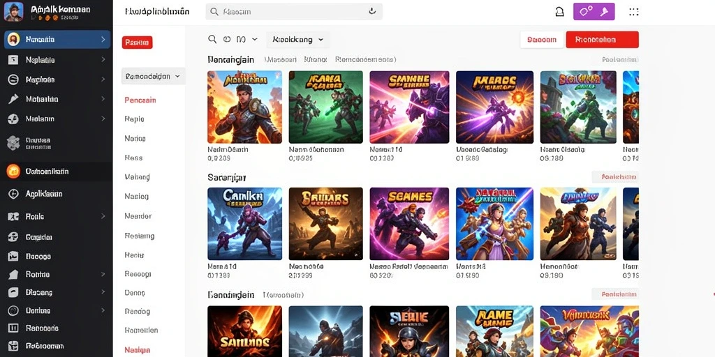Expand the chevron beside Hencaia sidebar item

pyautogui.click(x=103, y=40)
